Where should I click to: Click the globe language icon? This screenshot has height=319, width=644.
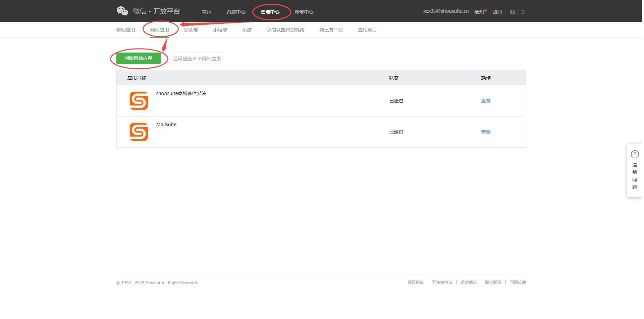523,12
